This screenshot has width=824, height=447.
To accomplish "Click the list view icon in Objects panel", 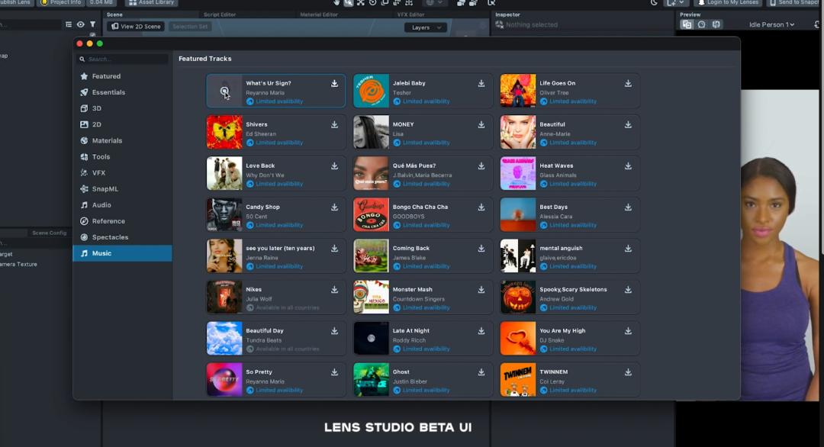I will (x=69, y=24).
